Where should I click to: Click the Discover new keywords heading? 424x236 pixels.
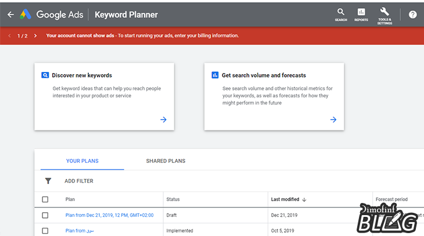[82, 75]
